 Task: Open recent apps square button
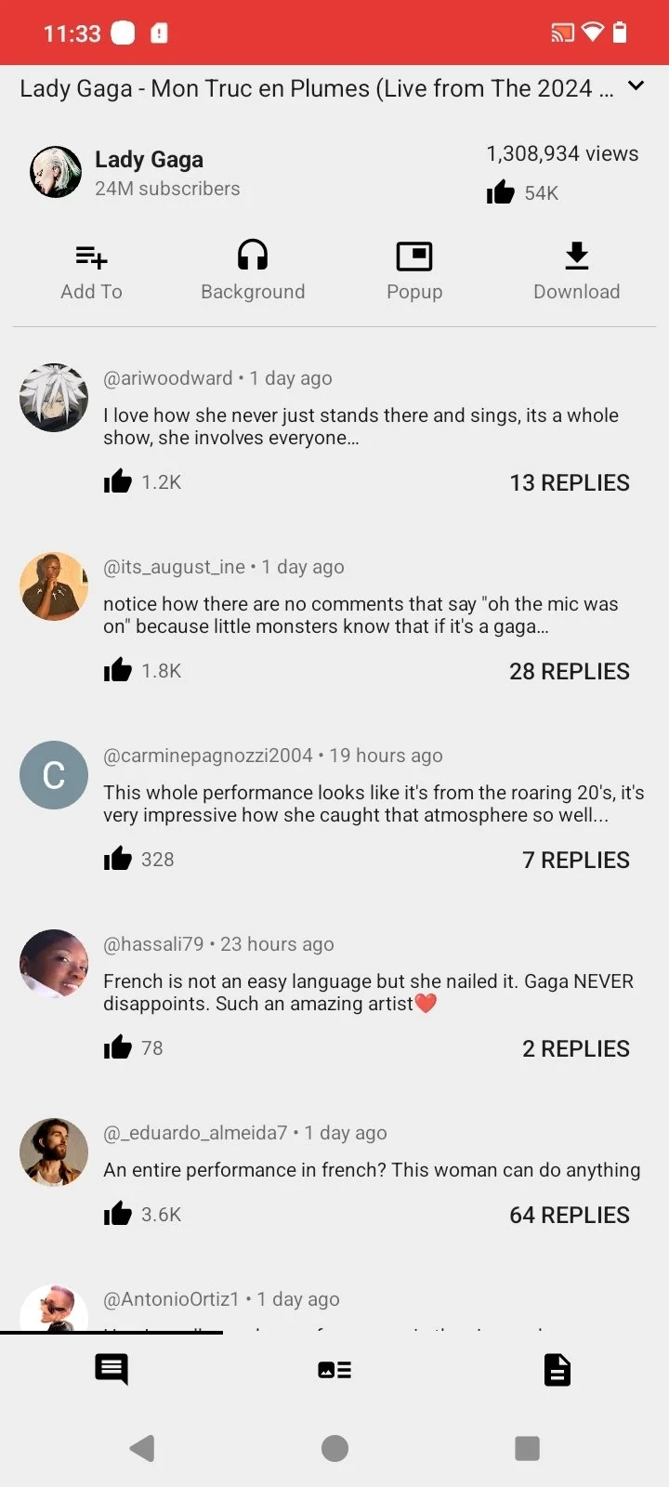pos(527,1447)
